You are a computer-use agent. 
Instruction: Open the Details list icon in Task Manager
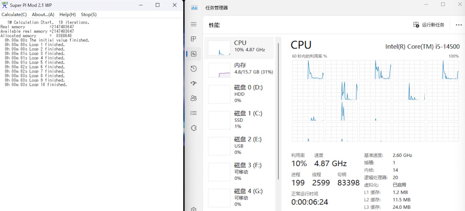[x=194, y=113]
